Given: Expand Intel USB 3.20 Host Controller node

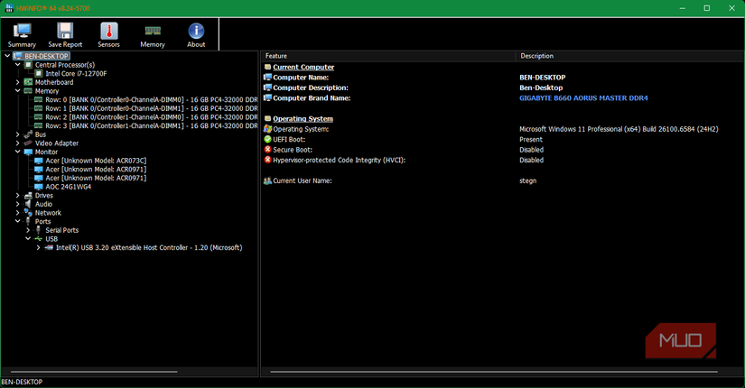Looking at the screenshot, I should click(x=39, y=247).
